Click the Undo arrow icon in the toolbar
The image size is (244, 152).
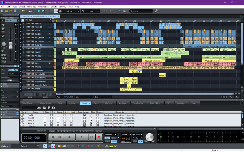pos(105,11)
